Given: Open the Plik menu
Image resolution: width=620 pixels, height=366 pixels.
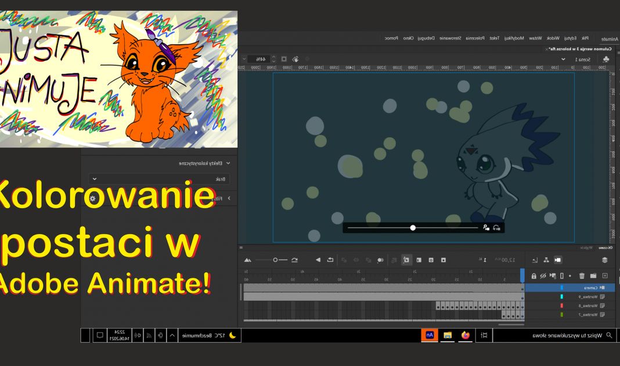Looking at the screenshot, I should coord(585,38).
